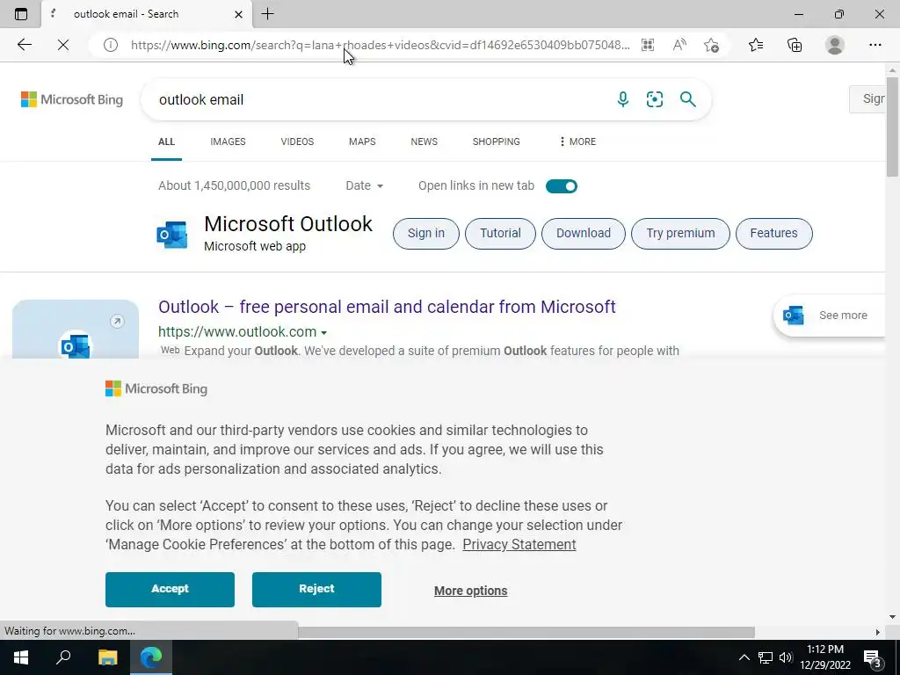This screenshot has width=900, height=675.
Task: Close the outlook email search tab
Action: (238, 14)
